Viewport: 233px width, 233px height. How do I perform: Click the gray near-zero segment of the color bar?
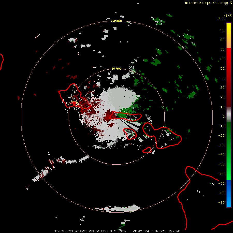229,115
